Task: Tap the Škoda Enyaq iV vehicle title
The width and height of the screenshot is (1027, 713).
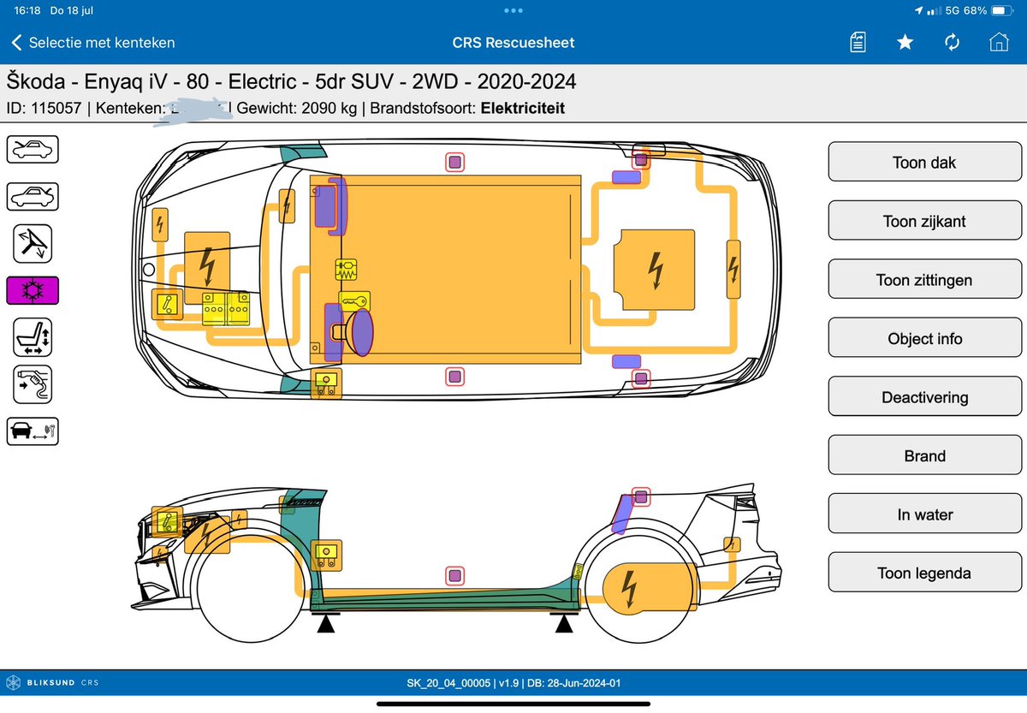Action: [292, 82]
